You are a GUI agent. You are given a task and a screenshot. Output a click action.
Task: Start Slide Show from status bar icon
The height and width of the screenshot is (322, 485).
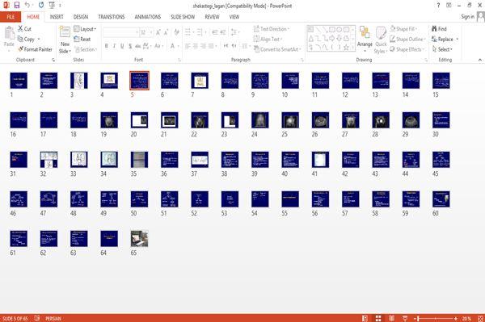pos(405,318)
